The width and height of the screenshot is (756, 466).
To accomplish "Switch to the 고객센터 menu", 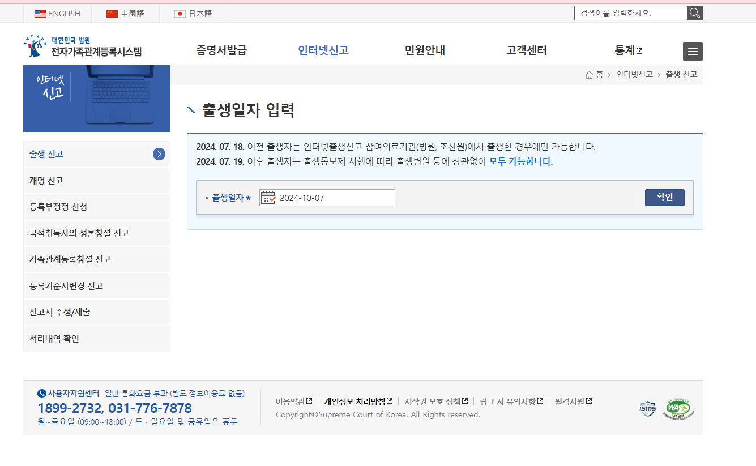I will (x=526, y=50).
